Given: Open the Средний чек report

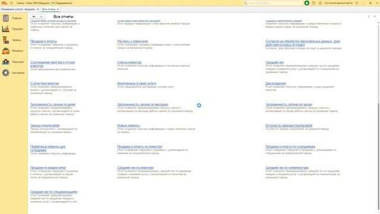Looking at the screenshot, I should click(274, 62).
